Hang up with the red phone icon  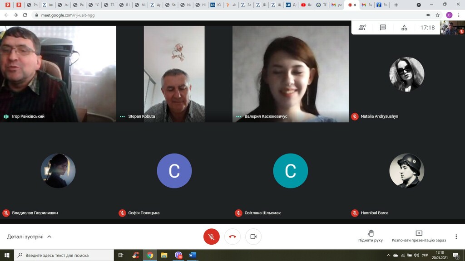(232, 237)
